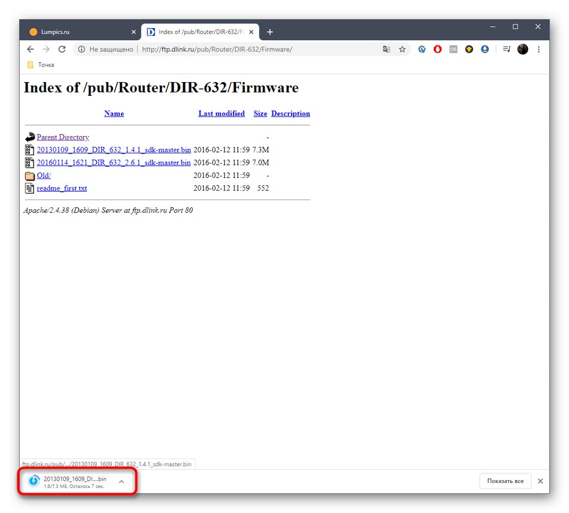Open the translate page icon
The image size is (569, 513).
click(386, 49)
